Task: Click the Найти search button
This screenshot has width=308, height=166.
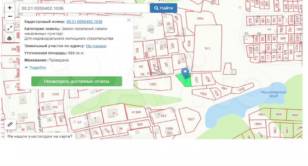Action: click(163, 8)
